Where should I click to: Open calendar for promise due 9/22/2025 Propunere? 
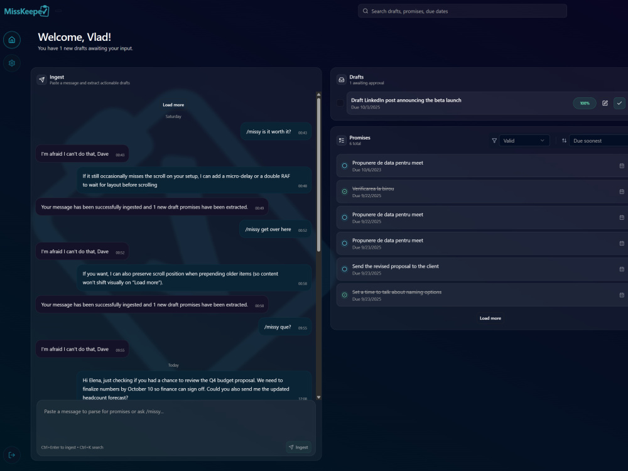622,217
